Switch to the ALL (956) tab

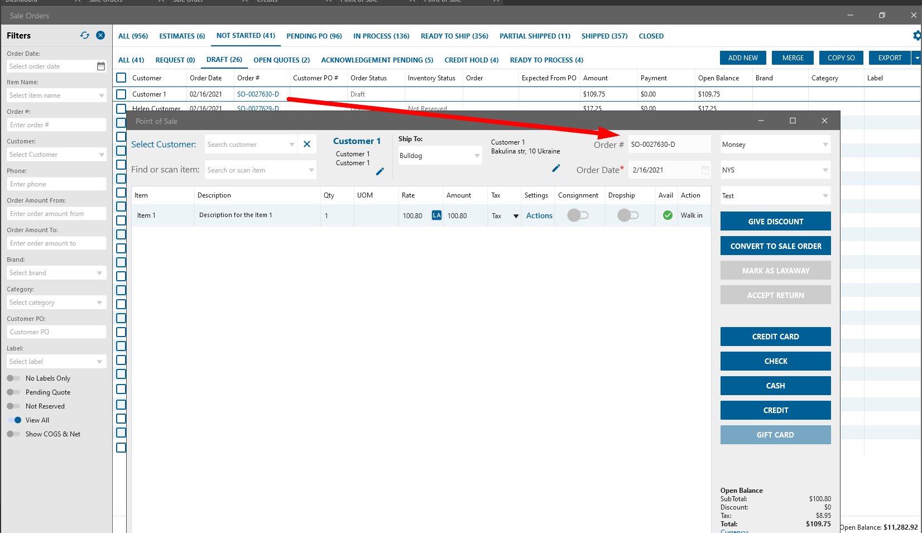[x=133, y=36]
